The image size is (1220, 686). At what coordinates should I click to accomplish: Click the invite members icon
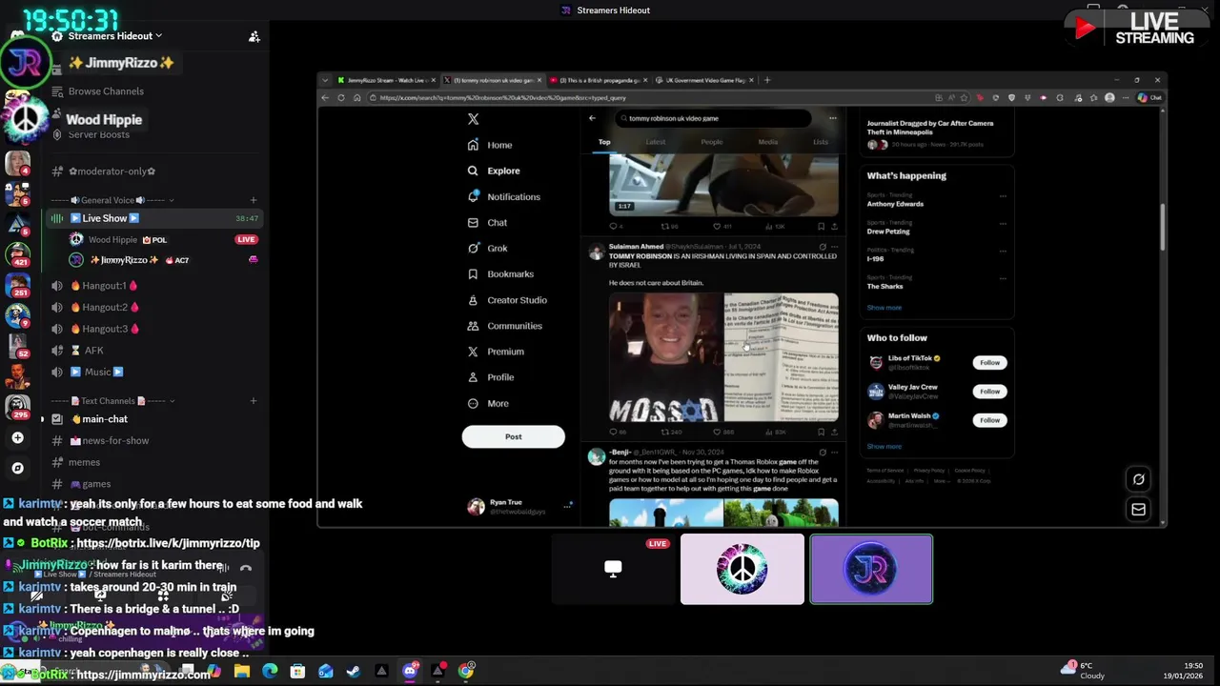[254, 36]
